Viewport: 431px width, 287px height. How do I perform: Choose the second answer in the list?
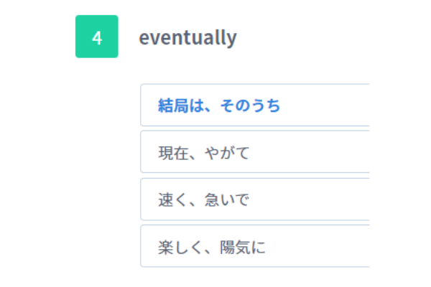click(204, 152)
